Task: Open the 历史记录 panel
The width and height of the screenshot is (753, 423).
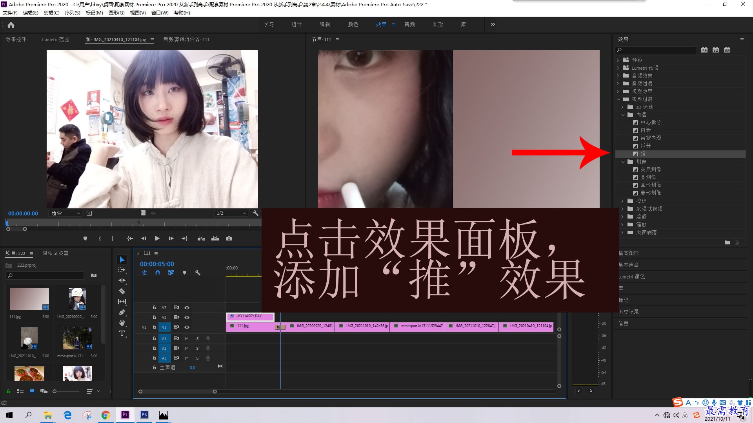Action: click(x=629, y=312)
